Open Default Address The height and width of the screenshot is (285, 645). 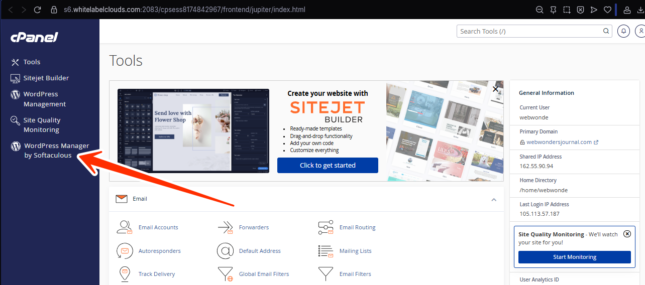[x=260, y=251]
